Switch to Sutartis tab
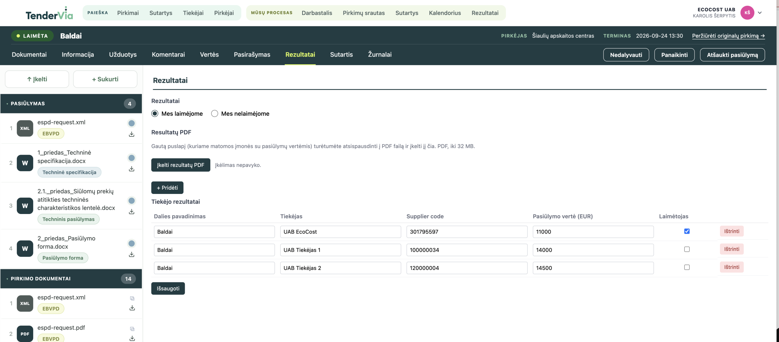Screen dimensions: 779x342 (x=341, y=55)
